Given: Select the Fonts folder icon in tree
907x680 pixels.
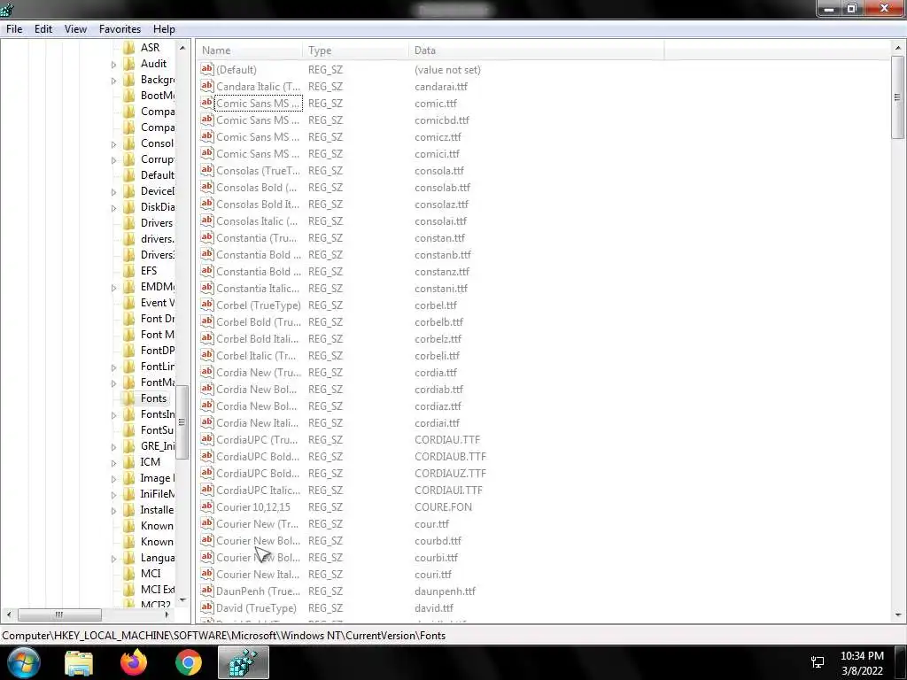Looking at the screenshot, I should [128, 398].
